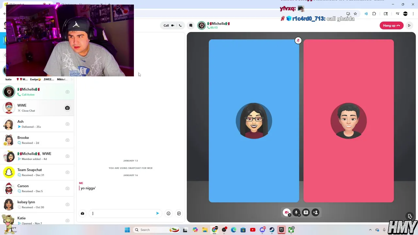Select Michelle's blue video tile avatar

click(254, 121)
